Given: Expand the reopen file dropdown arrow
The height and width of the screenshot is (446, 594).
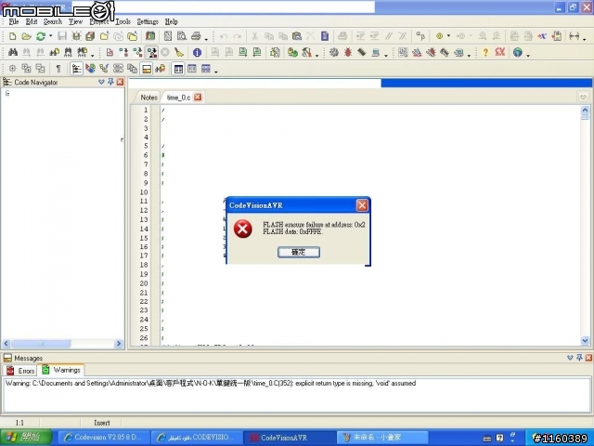Looking at the screenshot, I should (x=50, y=36).
